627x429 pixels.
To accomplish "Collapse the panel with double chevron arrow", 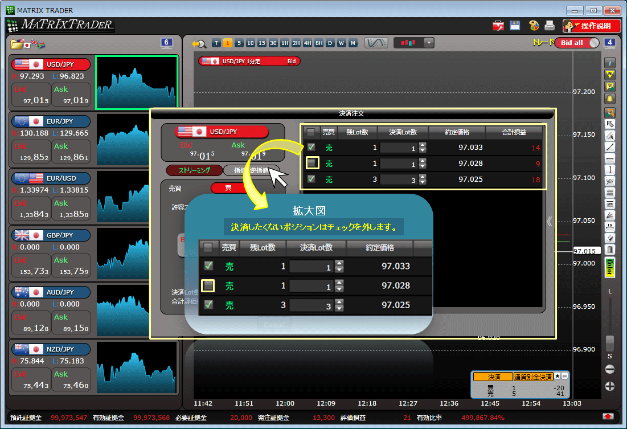I will (550, 221).
